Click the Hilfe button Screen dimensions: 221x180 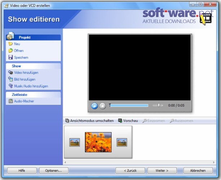point(22,171)
